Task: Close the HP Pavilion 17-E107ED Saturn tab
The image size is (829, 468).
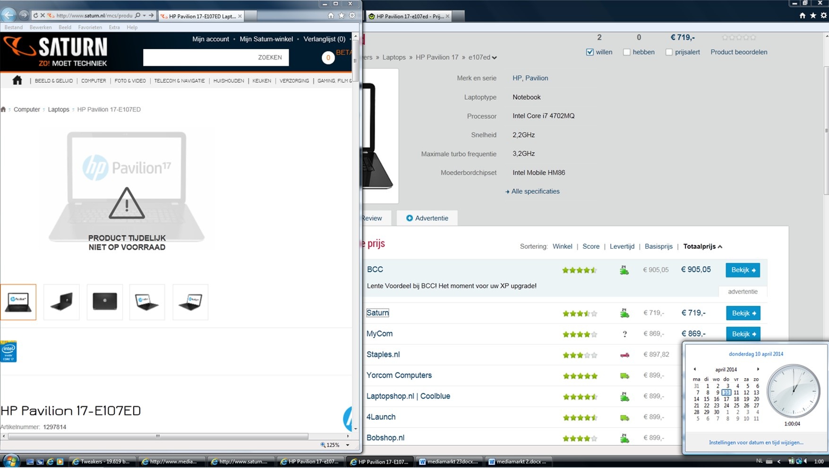Action: [x=240, y=16]
